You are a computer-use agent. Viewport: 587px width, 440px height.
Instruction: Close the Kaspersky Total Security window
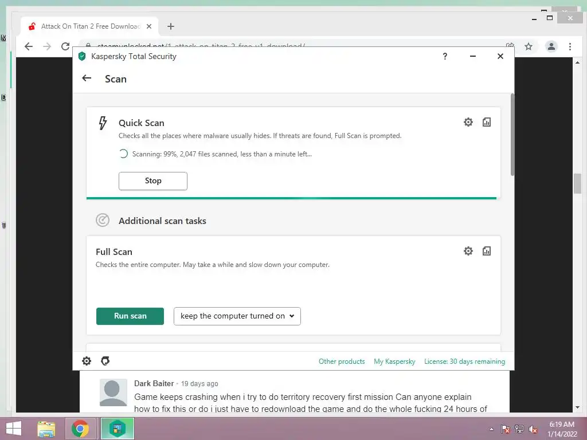(500, 56)
